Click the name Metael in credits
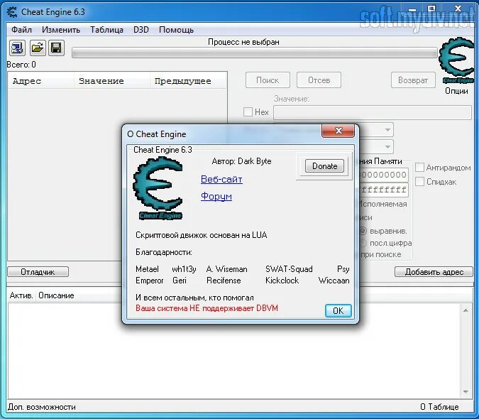The width and height of the screenshot is (479, 419). (x=147, y=269)
